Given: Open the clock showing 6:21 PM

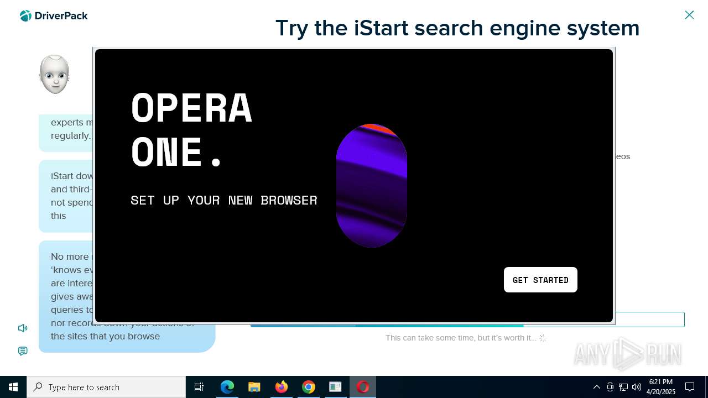Looking at the screenshot, I should [661, 387].
